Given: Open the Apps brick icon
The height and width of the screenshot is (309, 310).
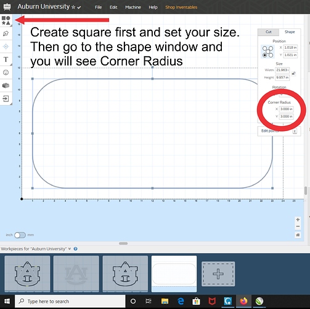Looking at the screenshot, I should click(6, 85).
